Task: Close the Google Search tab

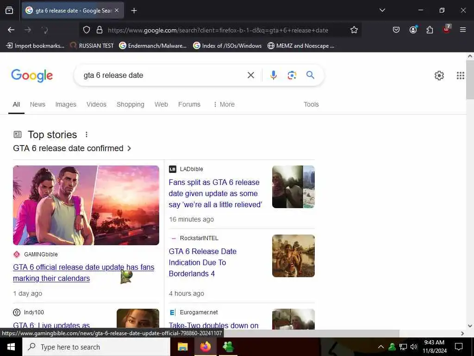Action: pos(117,11)
